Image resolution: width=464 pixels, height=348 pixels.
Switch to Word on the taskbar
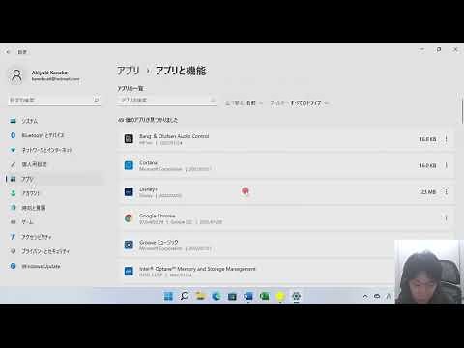click(x=248, y=296)
